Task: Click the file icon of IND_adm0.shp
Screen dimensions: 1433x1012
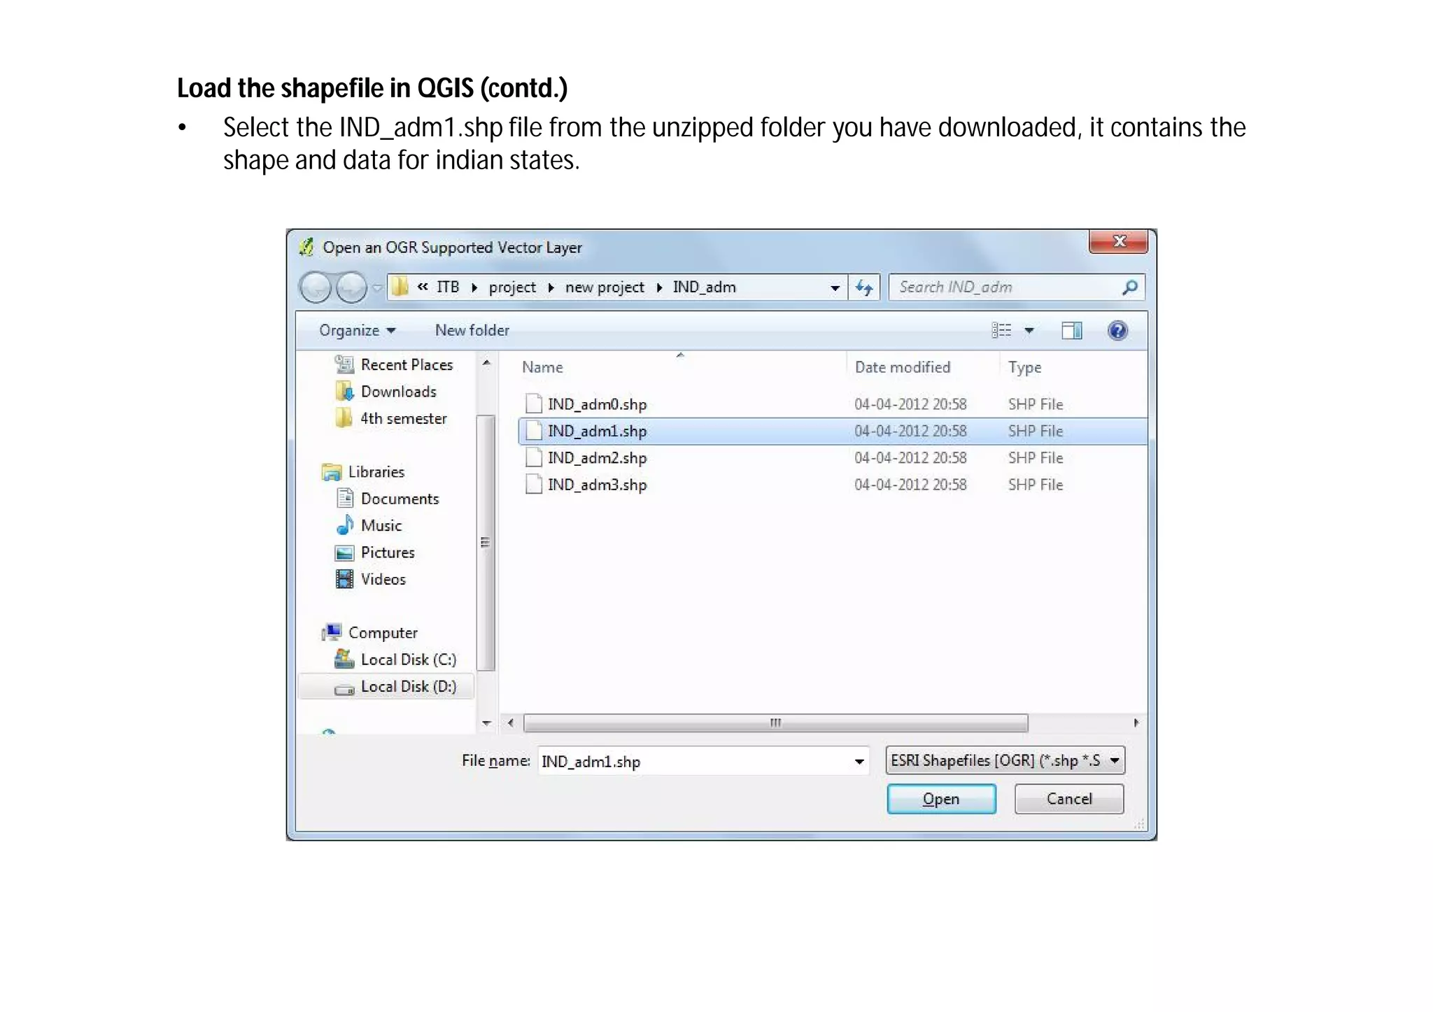Action: (533, 404)
